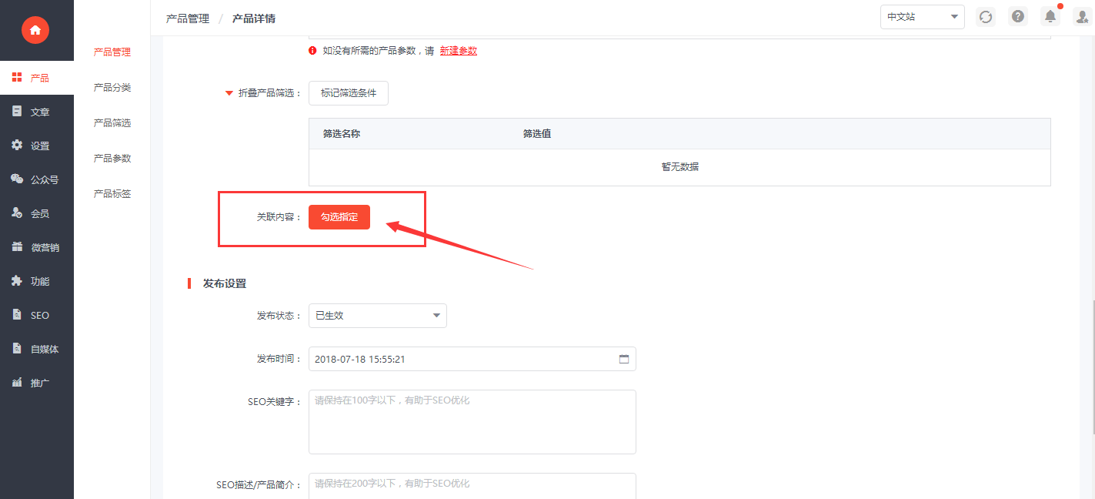Open 推广 chart icon in sidebar
Viewport: 1095px width, 499px height.
[17, 383]
